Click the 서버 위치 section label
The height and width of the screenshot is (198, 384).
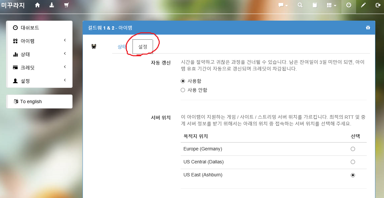(161, 117)
